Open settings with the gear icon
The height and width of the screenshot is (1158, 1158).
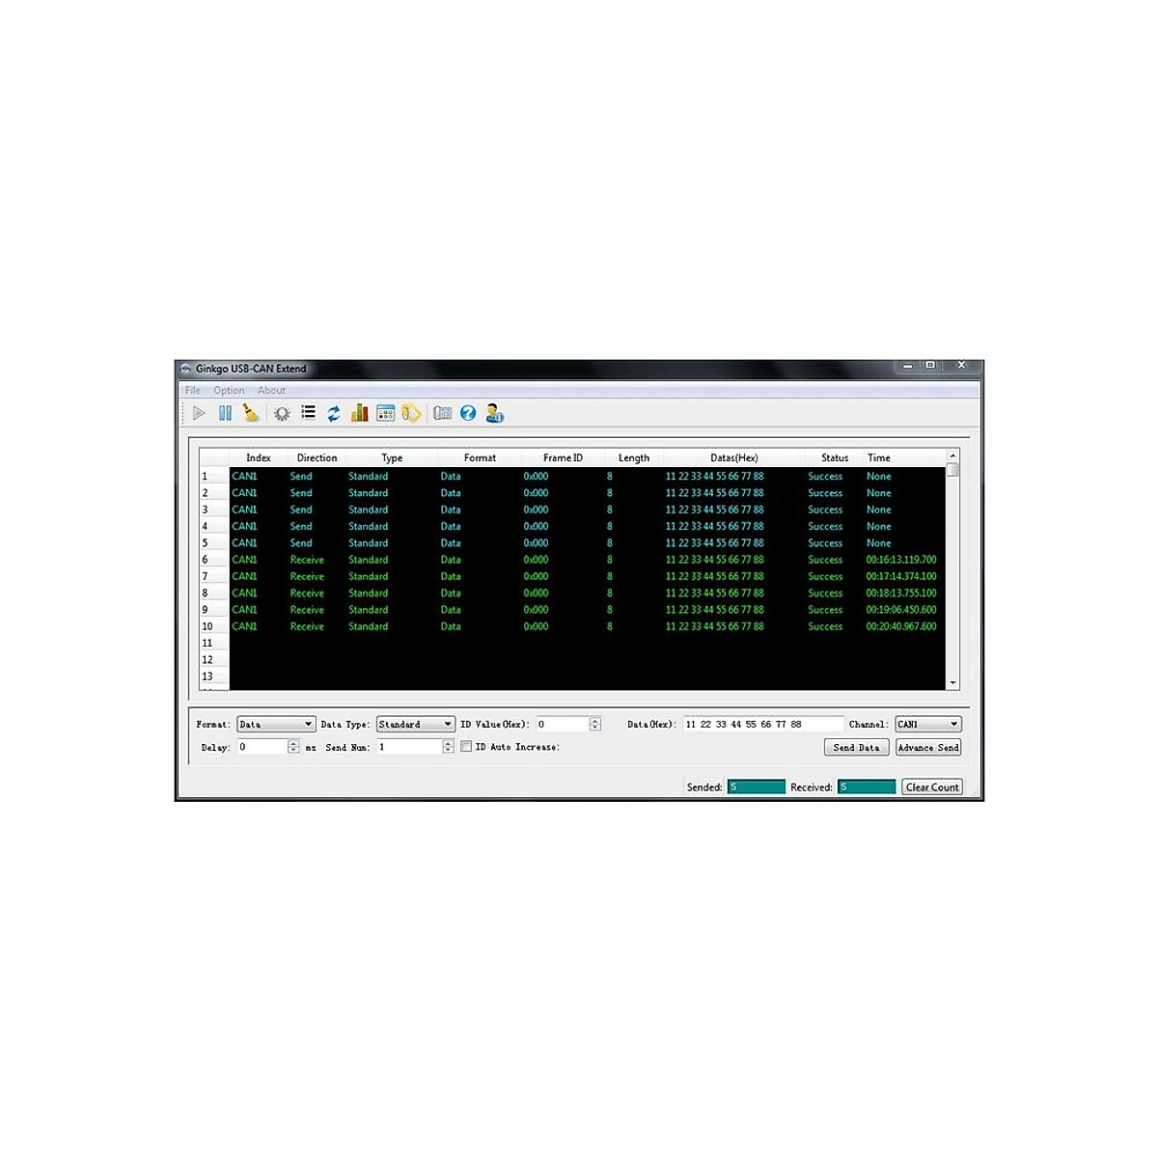tap(282, 413)
